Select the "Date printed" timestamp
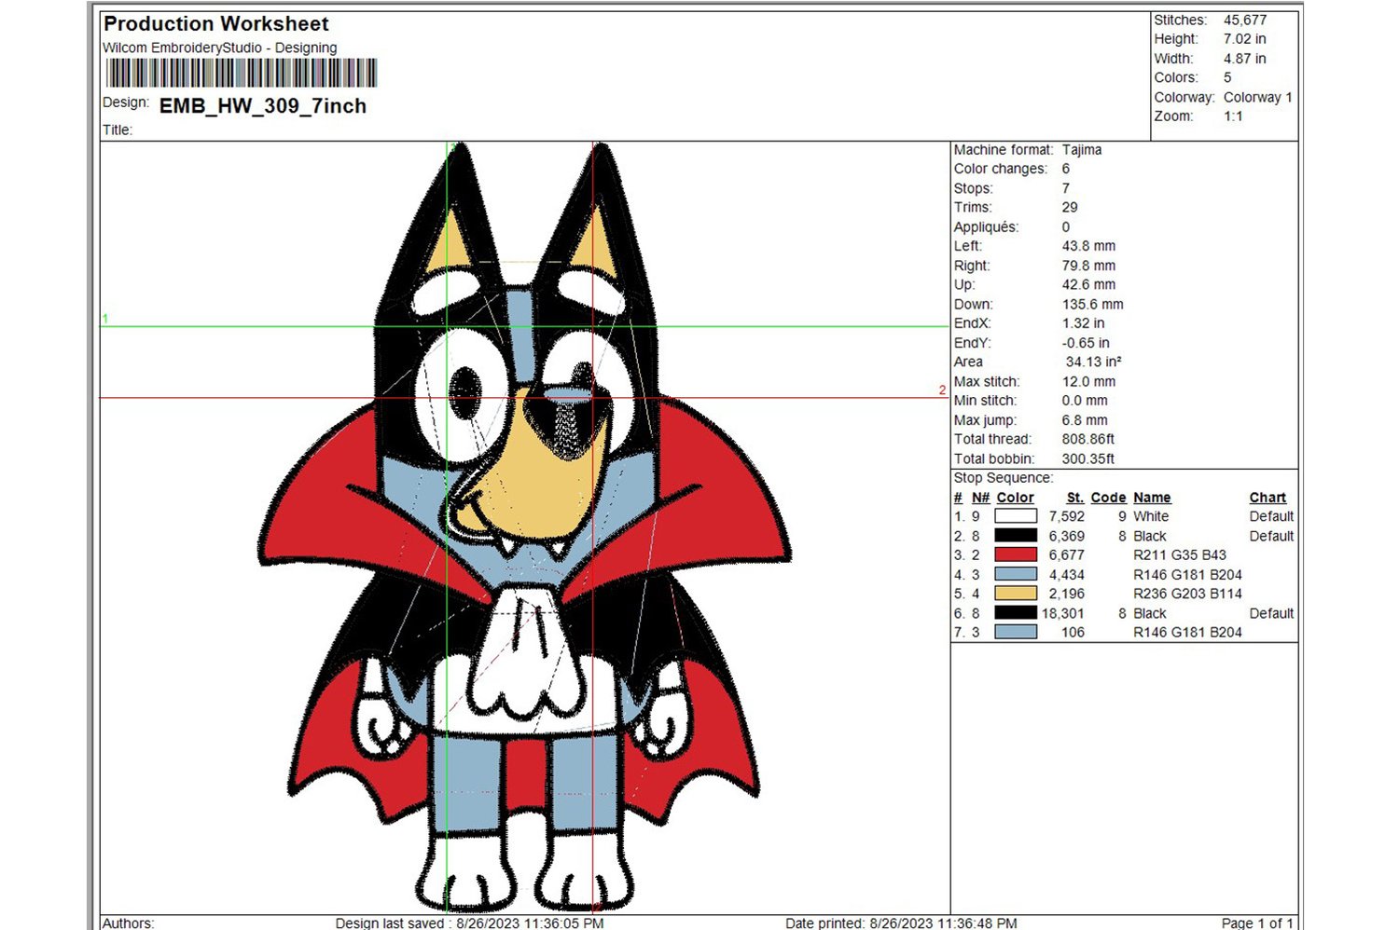 [x=901, y=923]
